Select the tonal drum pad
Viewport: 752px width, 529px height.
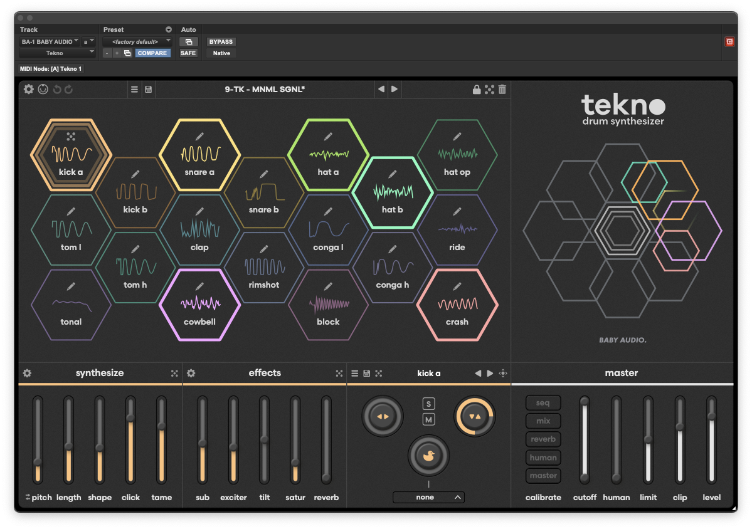[x=71, y=305]
